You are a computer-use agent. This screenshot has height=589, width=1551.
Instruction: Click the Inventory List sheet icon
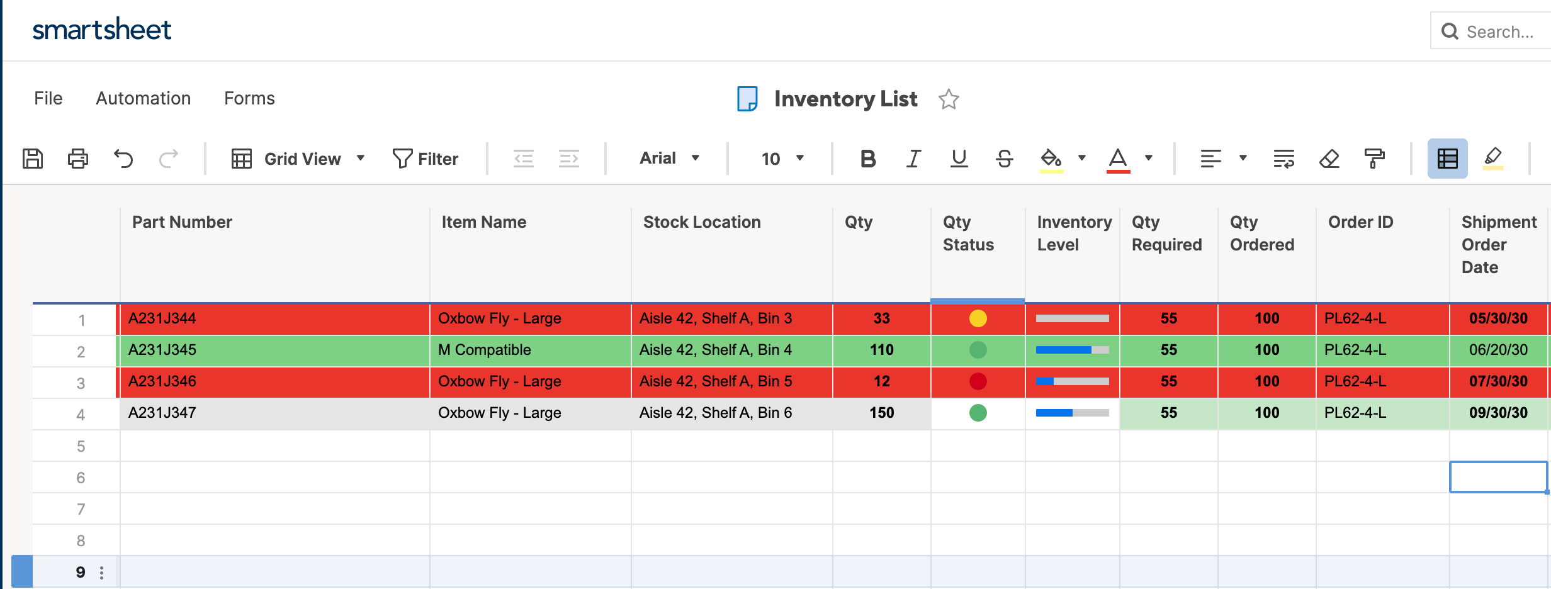click(747, 99)
